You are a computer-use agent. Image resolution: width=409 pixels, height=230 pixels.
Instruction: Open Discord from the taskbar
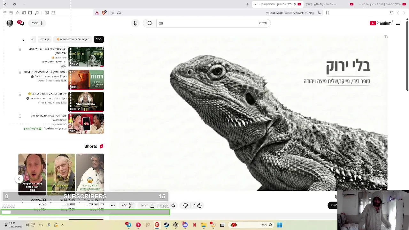pos(185,225)
